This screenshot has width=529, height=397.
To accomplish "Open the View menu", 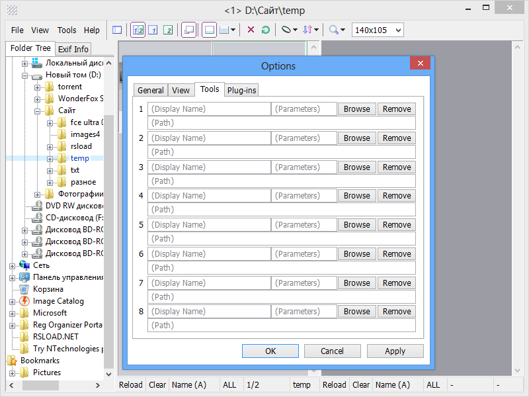I will coord(40,30).
